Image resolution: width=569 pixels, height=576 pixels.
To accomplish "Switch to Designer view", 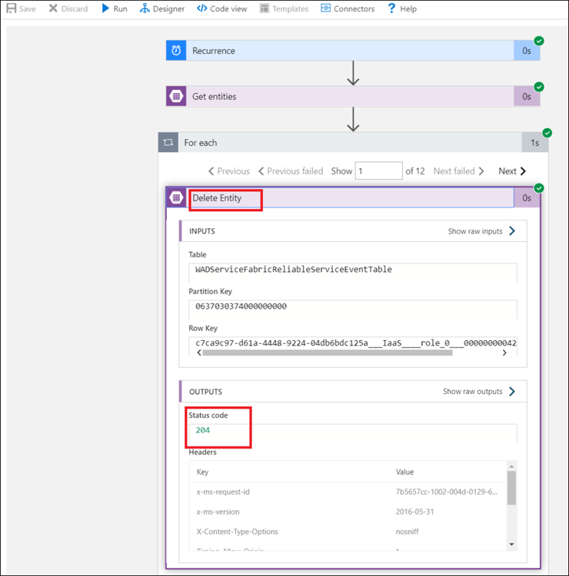I will pyautogui.click(x=169, y=8).
